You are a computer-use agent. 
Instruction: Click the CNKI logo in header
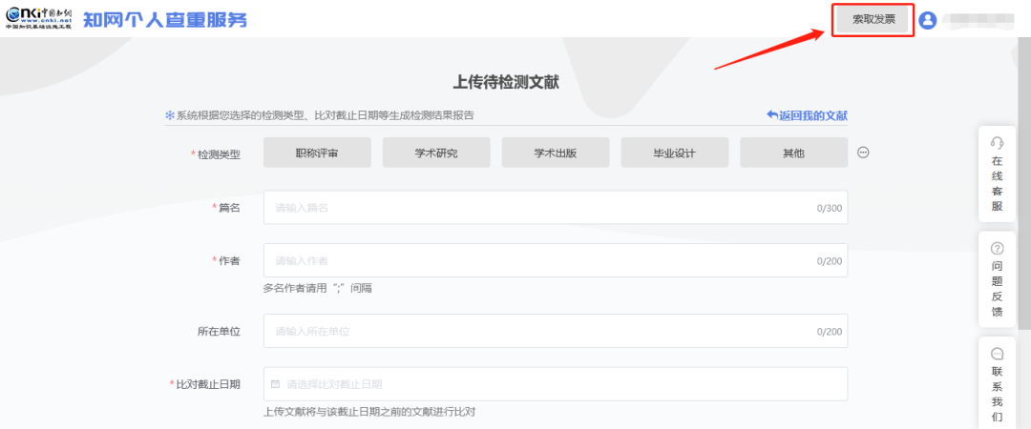pyautogui.click(x=39, y=18)
